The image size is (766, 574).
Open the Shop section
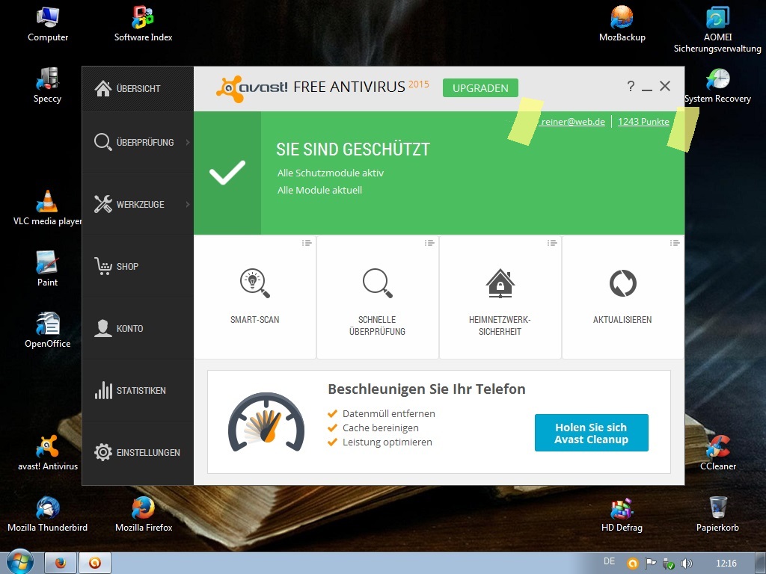click(x=138, y=267)
